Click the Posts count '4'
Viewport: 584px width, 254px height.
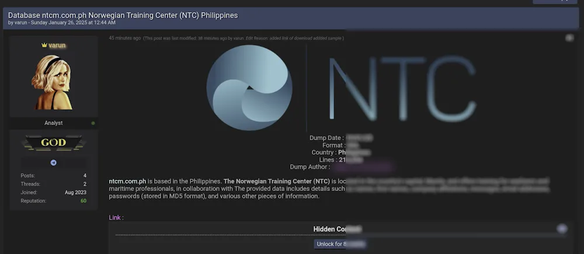(85, 176)
